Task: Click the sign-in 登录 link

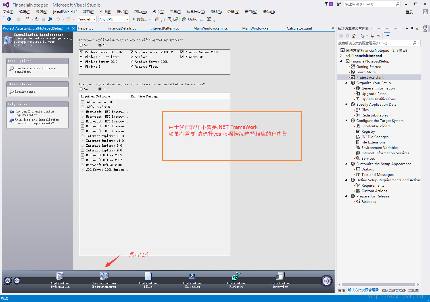Action: [409, 12]
